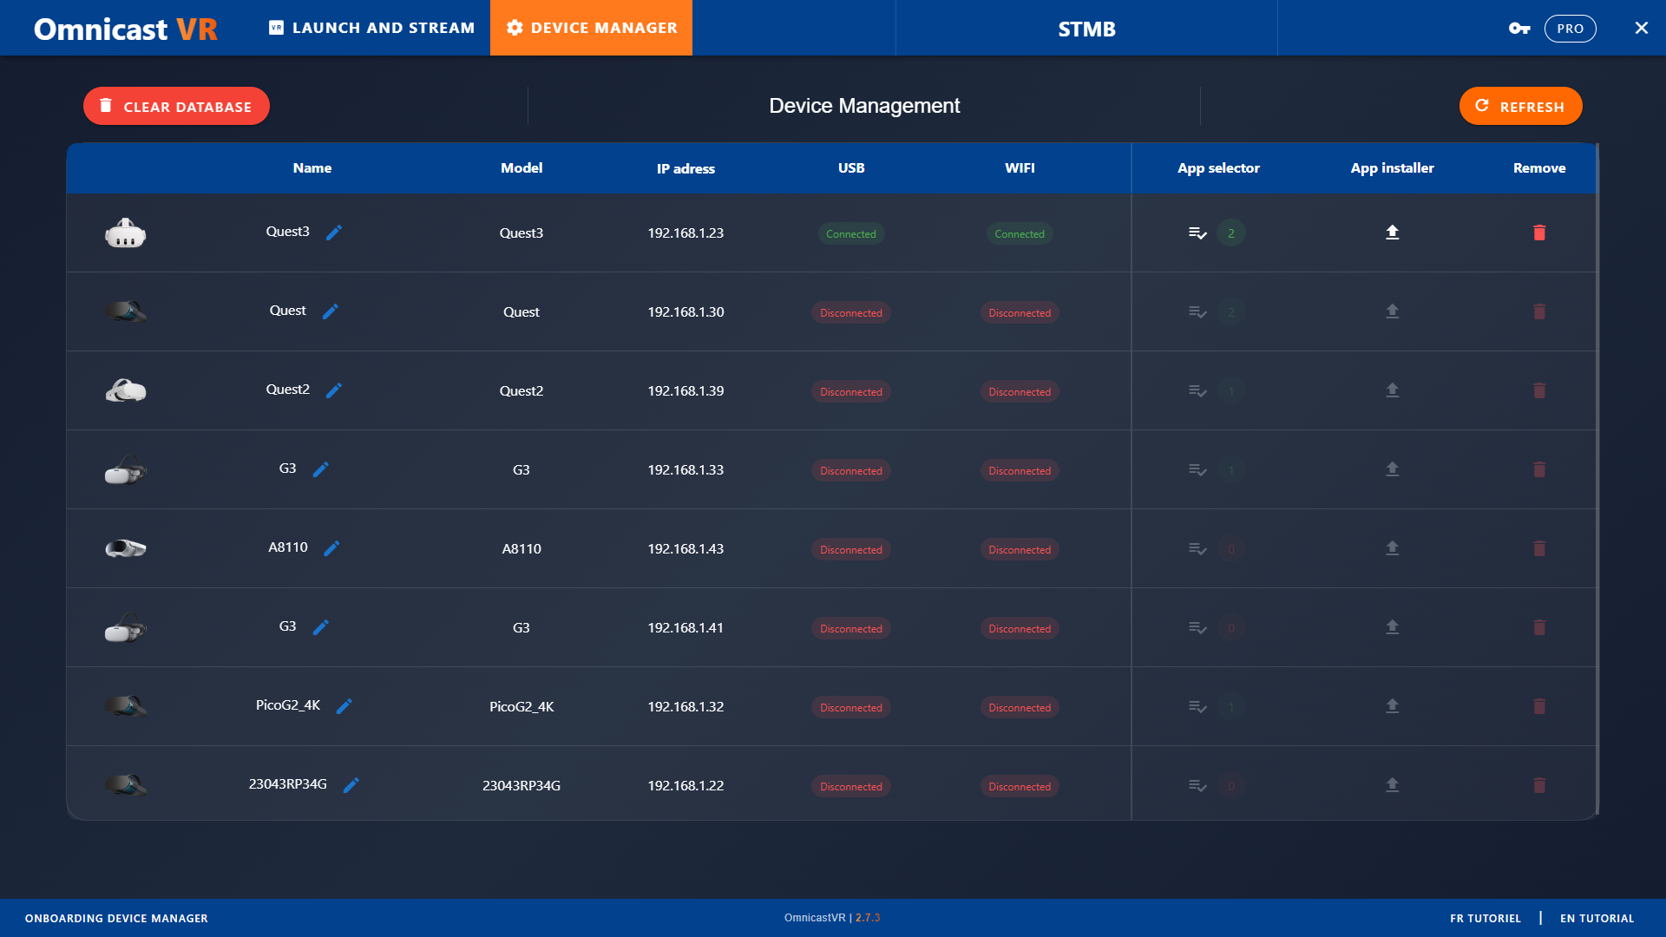Click the Quest2 headset image
The image size is (1666, 937).
(126, 390)
